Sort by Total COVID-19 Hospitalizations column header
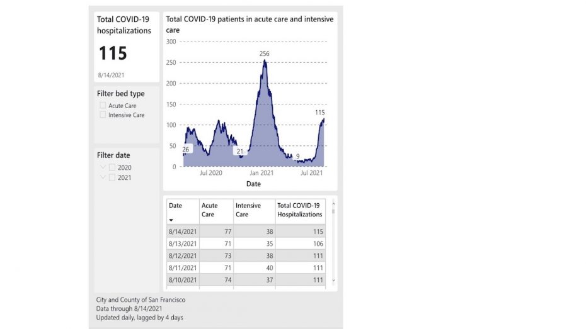Viewport: 586px width, 329px height. (300, 210)
